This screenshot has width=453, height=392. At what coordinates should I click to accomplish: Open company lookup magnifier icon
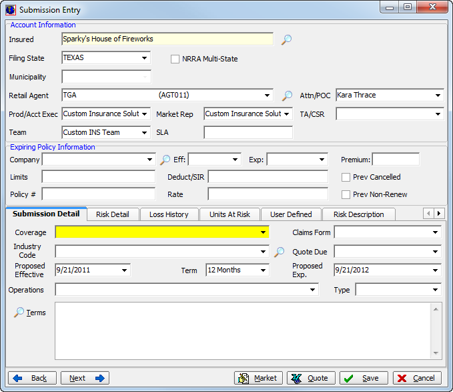tap(165, 160)
